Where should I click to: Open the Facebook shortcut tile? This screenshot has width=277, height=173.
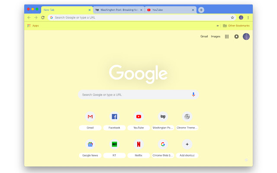[x=114, y=121]
